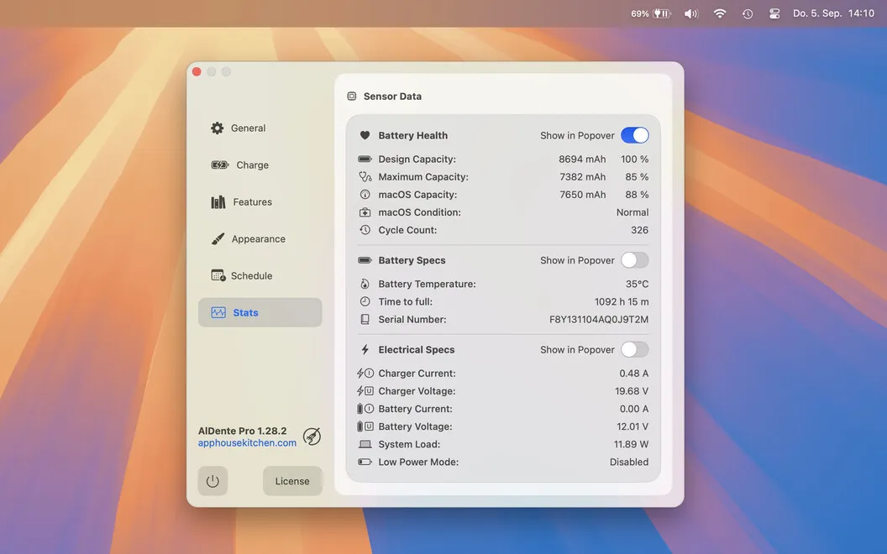Click the Battery Specs battery icon
This screenshot has width=887, height=554.
tap(365, 260)
